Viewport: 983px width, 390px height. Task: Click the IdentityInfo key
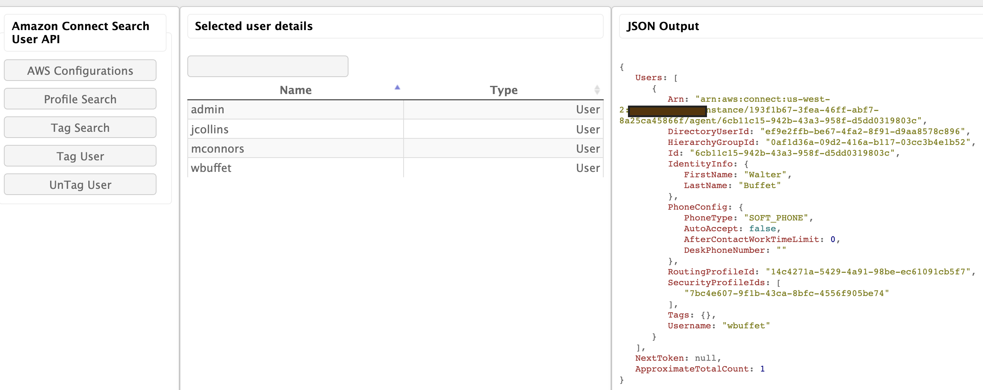[700, 164]
